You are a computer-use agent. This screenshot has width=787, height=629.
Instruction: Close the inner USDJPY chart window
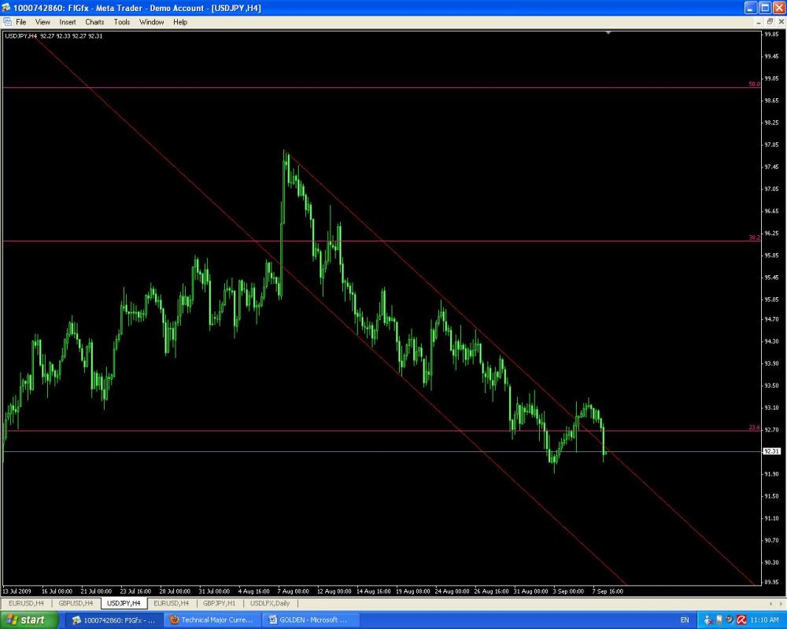[x=781, y=22]
